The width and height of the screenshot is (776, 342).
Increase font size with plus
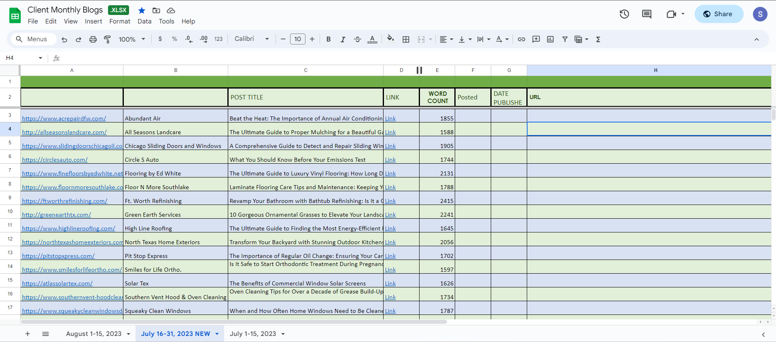click(x=312, y=39)
